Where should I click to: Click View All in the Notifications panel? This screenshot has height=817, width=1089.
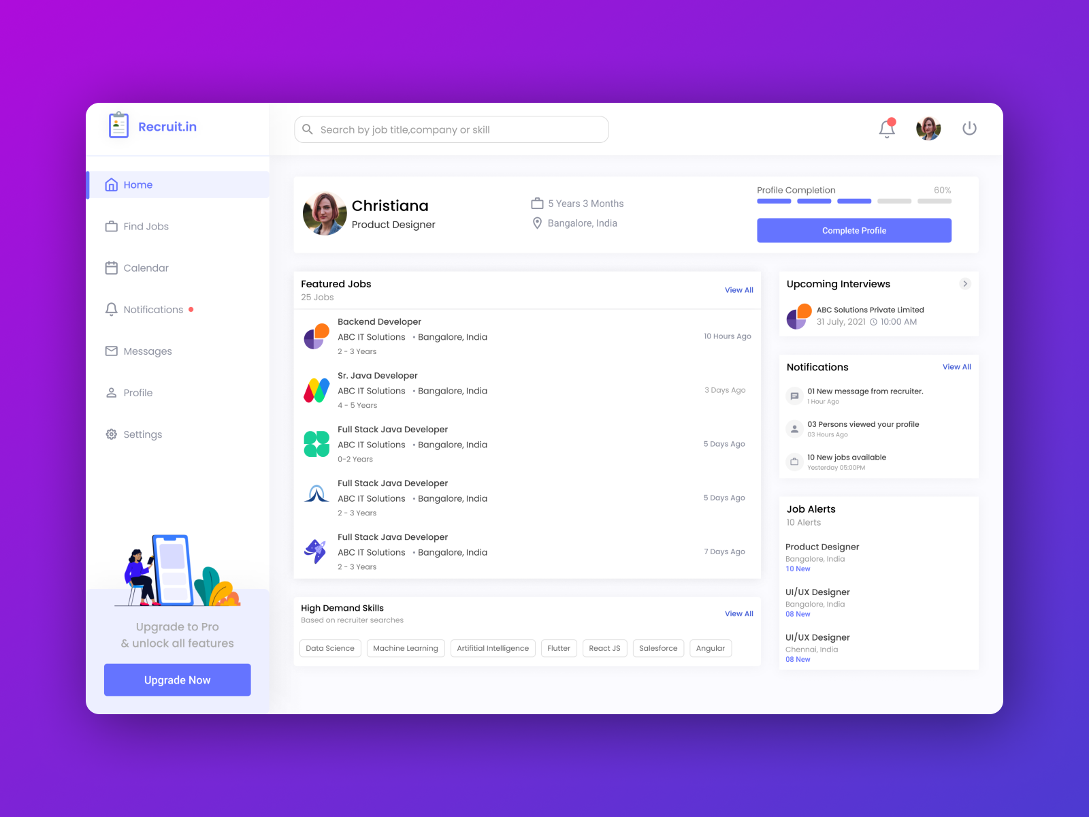click(x=956, y=366)
